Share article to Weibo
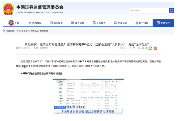Screen dimensions: 177x121 click(x=155, y=48)
